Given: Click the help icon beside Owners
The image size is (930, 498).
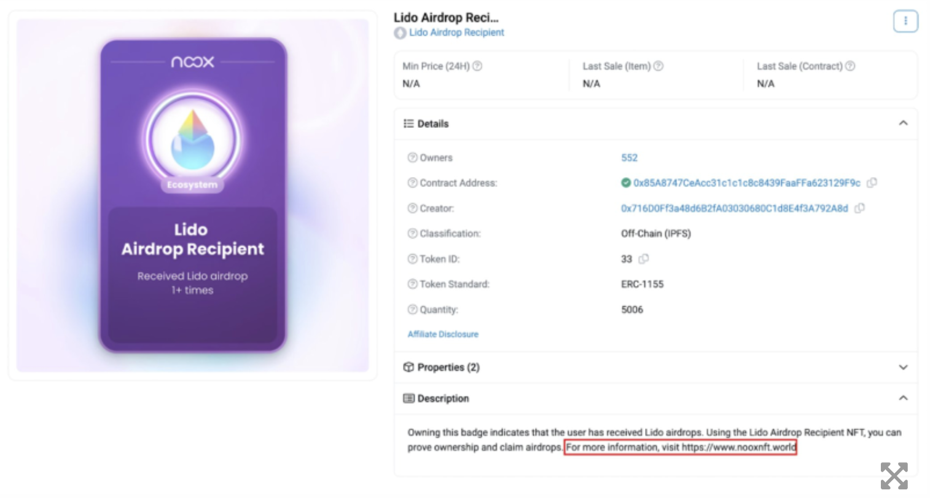Looking at the screenshot, I should click(x=412, y=158).
